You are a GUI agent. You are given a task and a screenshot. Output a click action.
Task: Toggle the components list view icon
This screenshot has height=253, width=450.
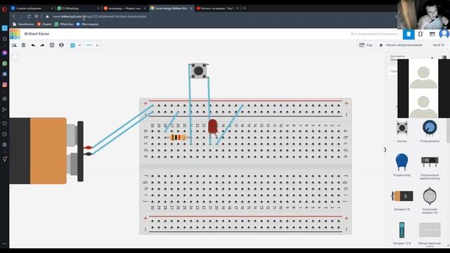[x=444, y=58]
